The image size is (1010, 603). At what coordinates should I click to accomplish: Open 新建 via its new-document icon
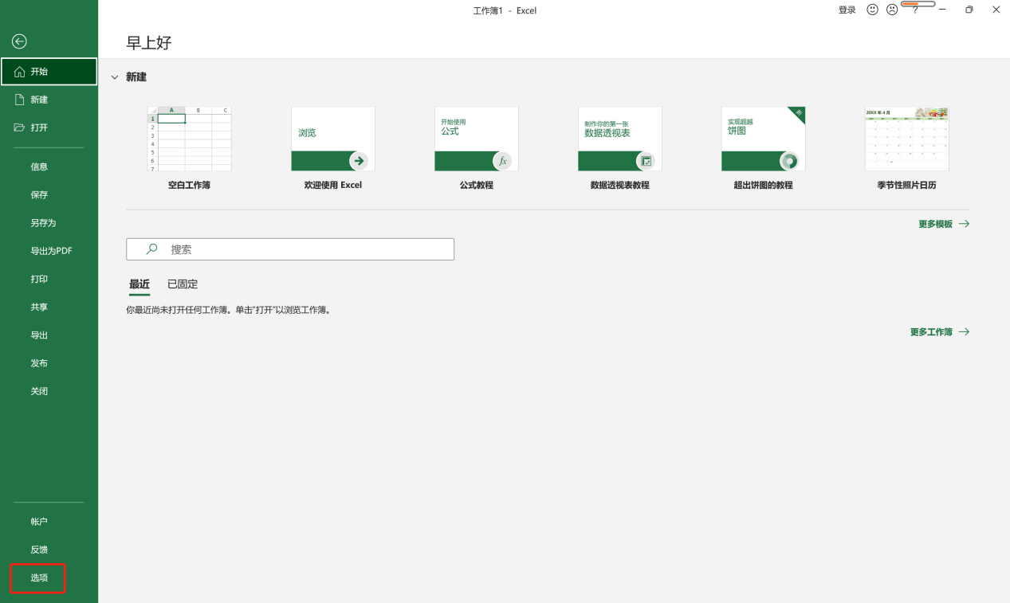(x=21, y=99)
